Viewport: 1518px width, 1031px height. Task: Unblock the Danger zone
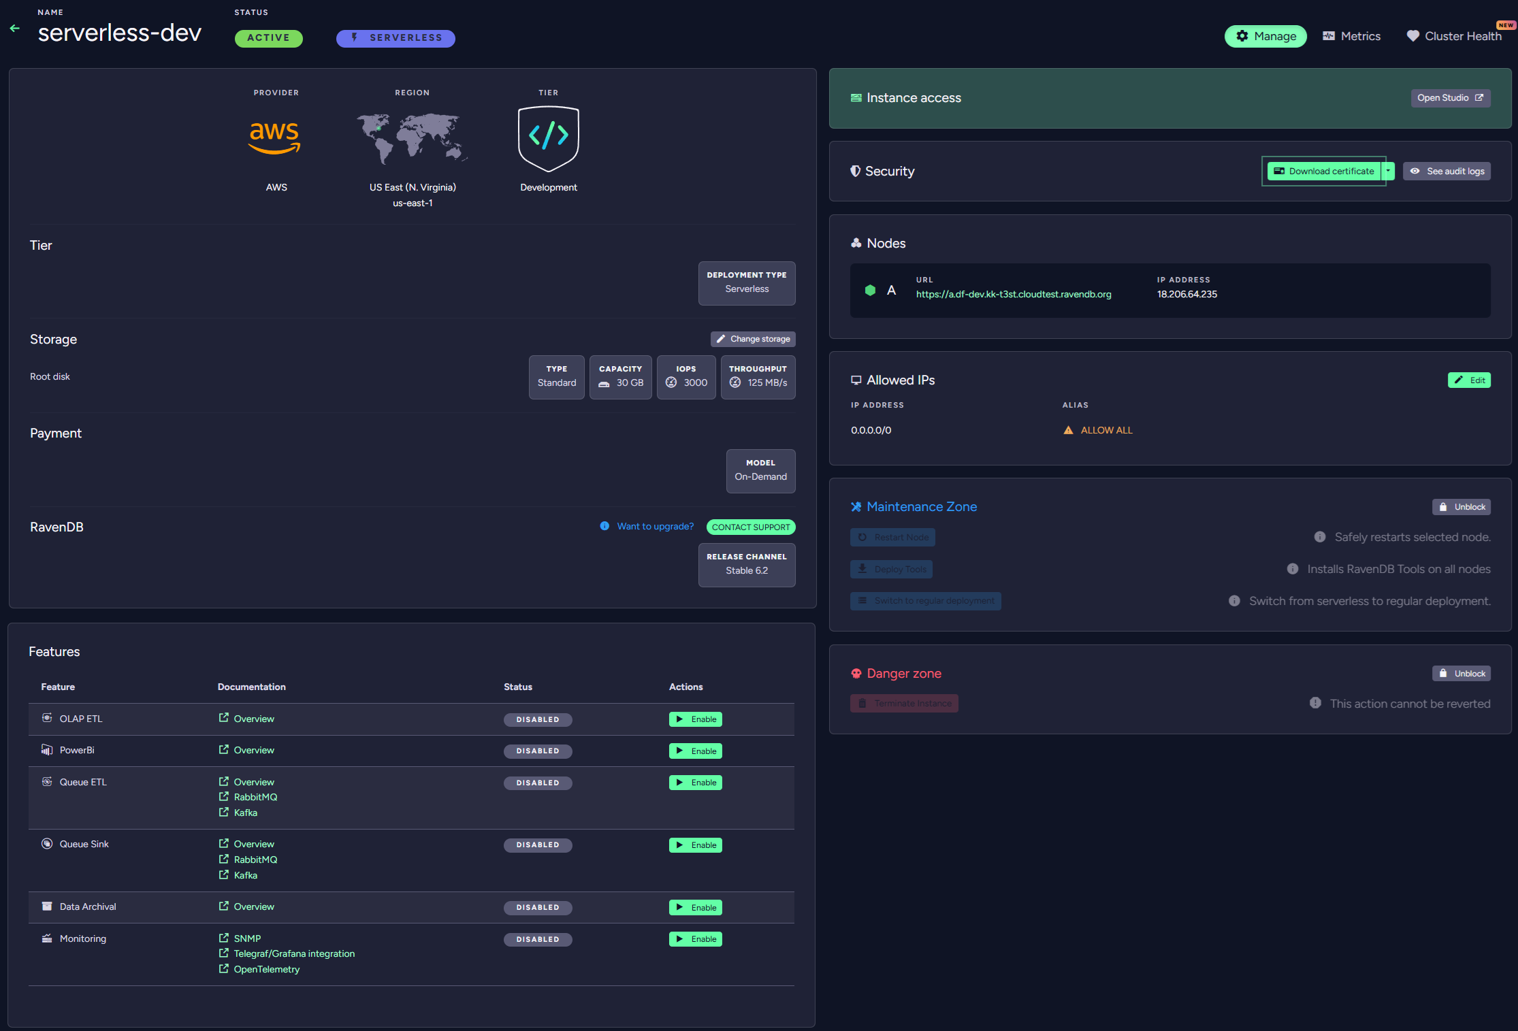click(x=1462, y=674)
